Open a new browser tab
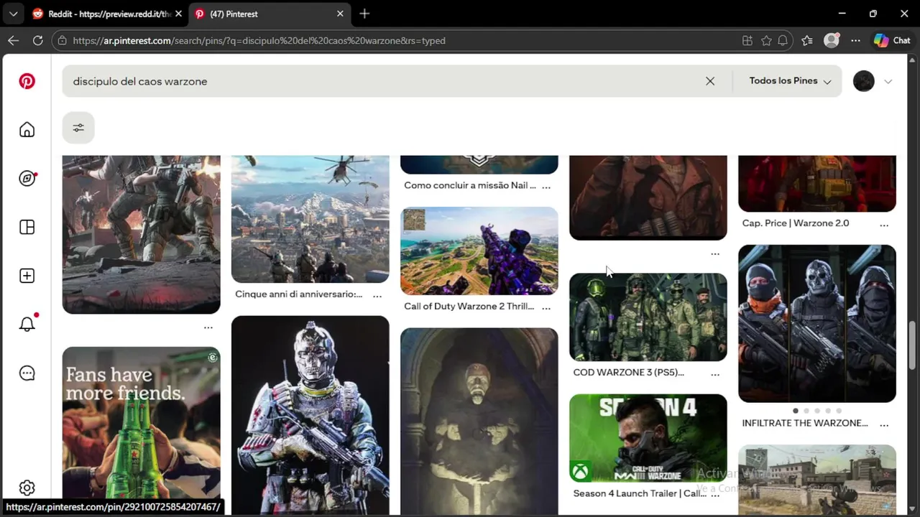The height and width of the screenshot is (517, 920). coord(364,14)
